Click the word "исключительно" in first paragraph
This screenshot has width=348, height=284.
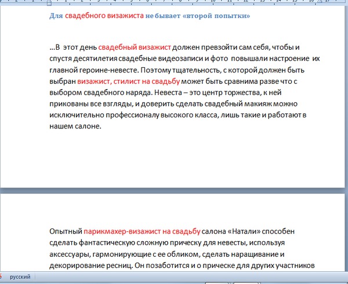77,115
